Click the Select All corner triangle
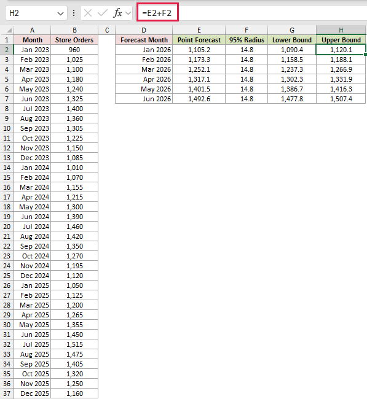367x399 pixels. coord(9,30)
